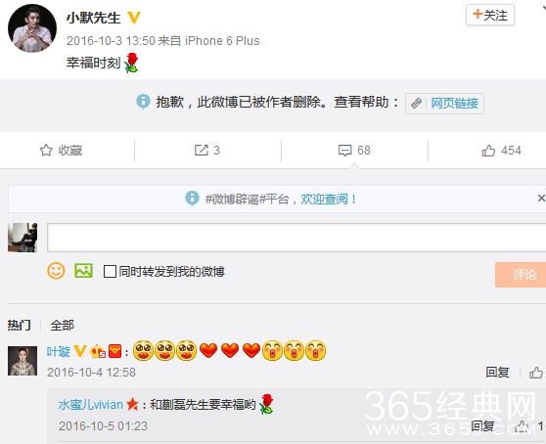Open the emoji smiley picker
Image resolution: width=546 pixels, height=444 pixels.
pos(56,271)
